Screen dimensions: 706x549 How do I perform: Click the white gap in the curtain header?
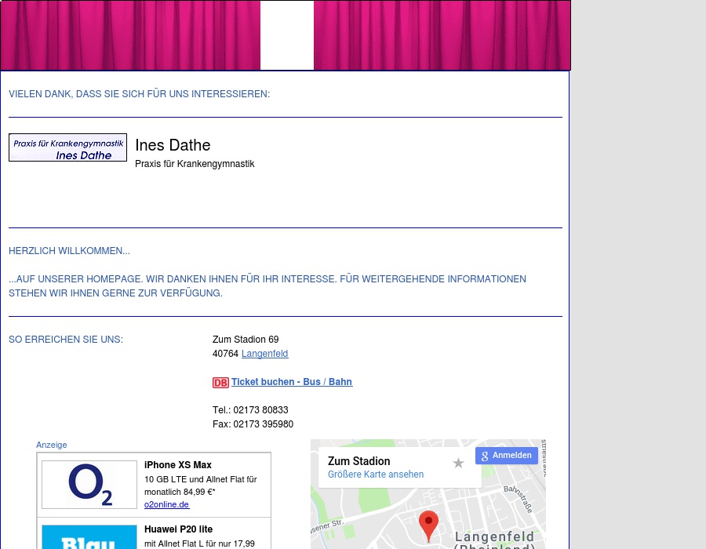[287, 35]
